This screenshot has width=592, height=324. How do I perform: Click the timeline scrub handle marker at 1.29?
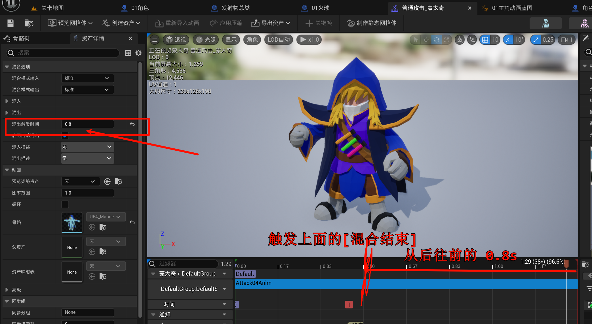(x=566, y=264)
